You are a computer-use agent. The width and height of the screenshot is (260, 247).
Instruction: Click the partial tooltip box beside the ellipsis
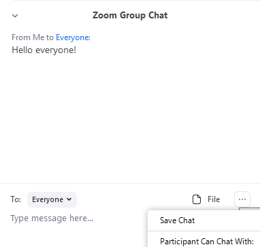[250, 209]
